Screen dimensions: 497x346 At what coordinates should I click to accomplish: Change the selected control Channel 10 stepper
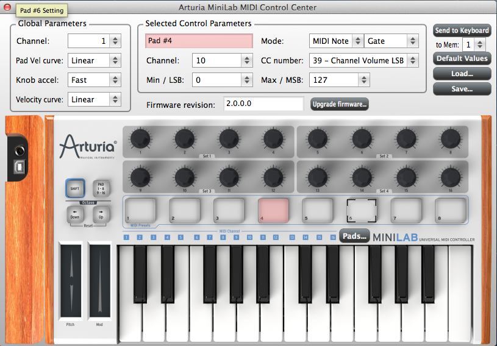247,60
